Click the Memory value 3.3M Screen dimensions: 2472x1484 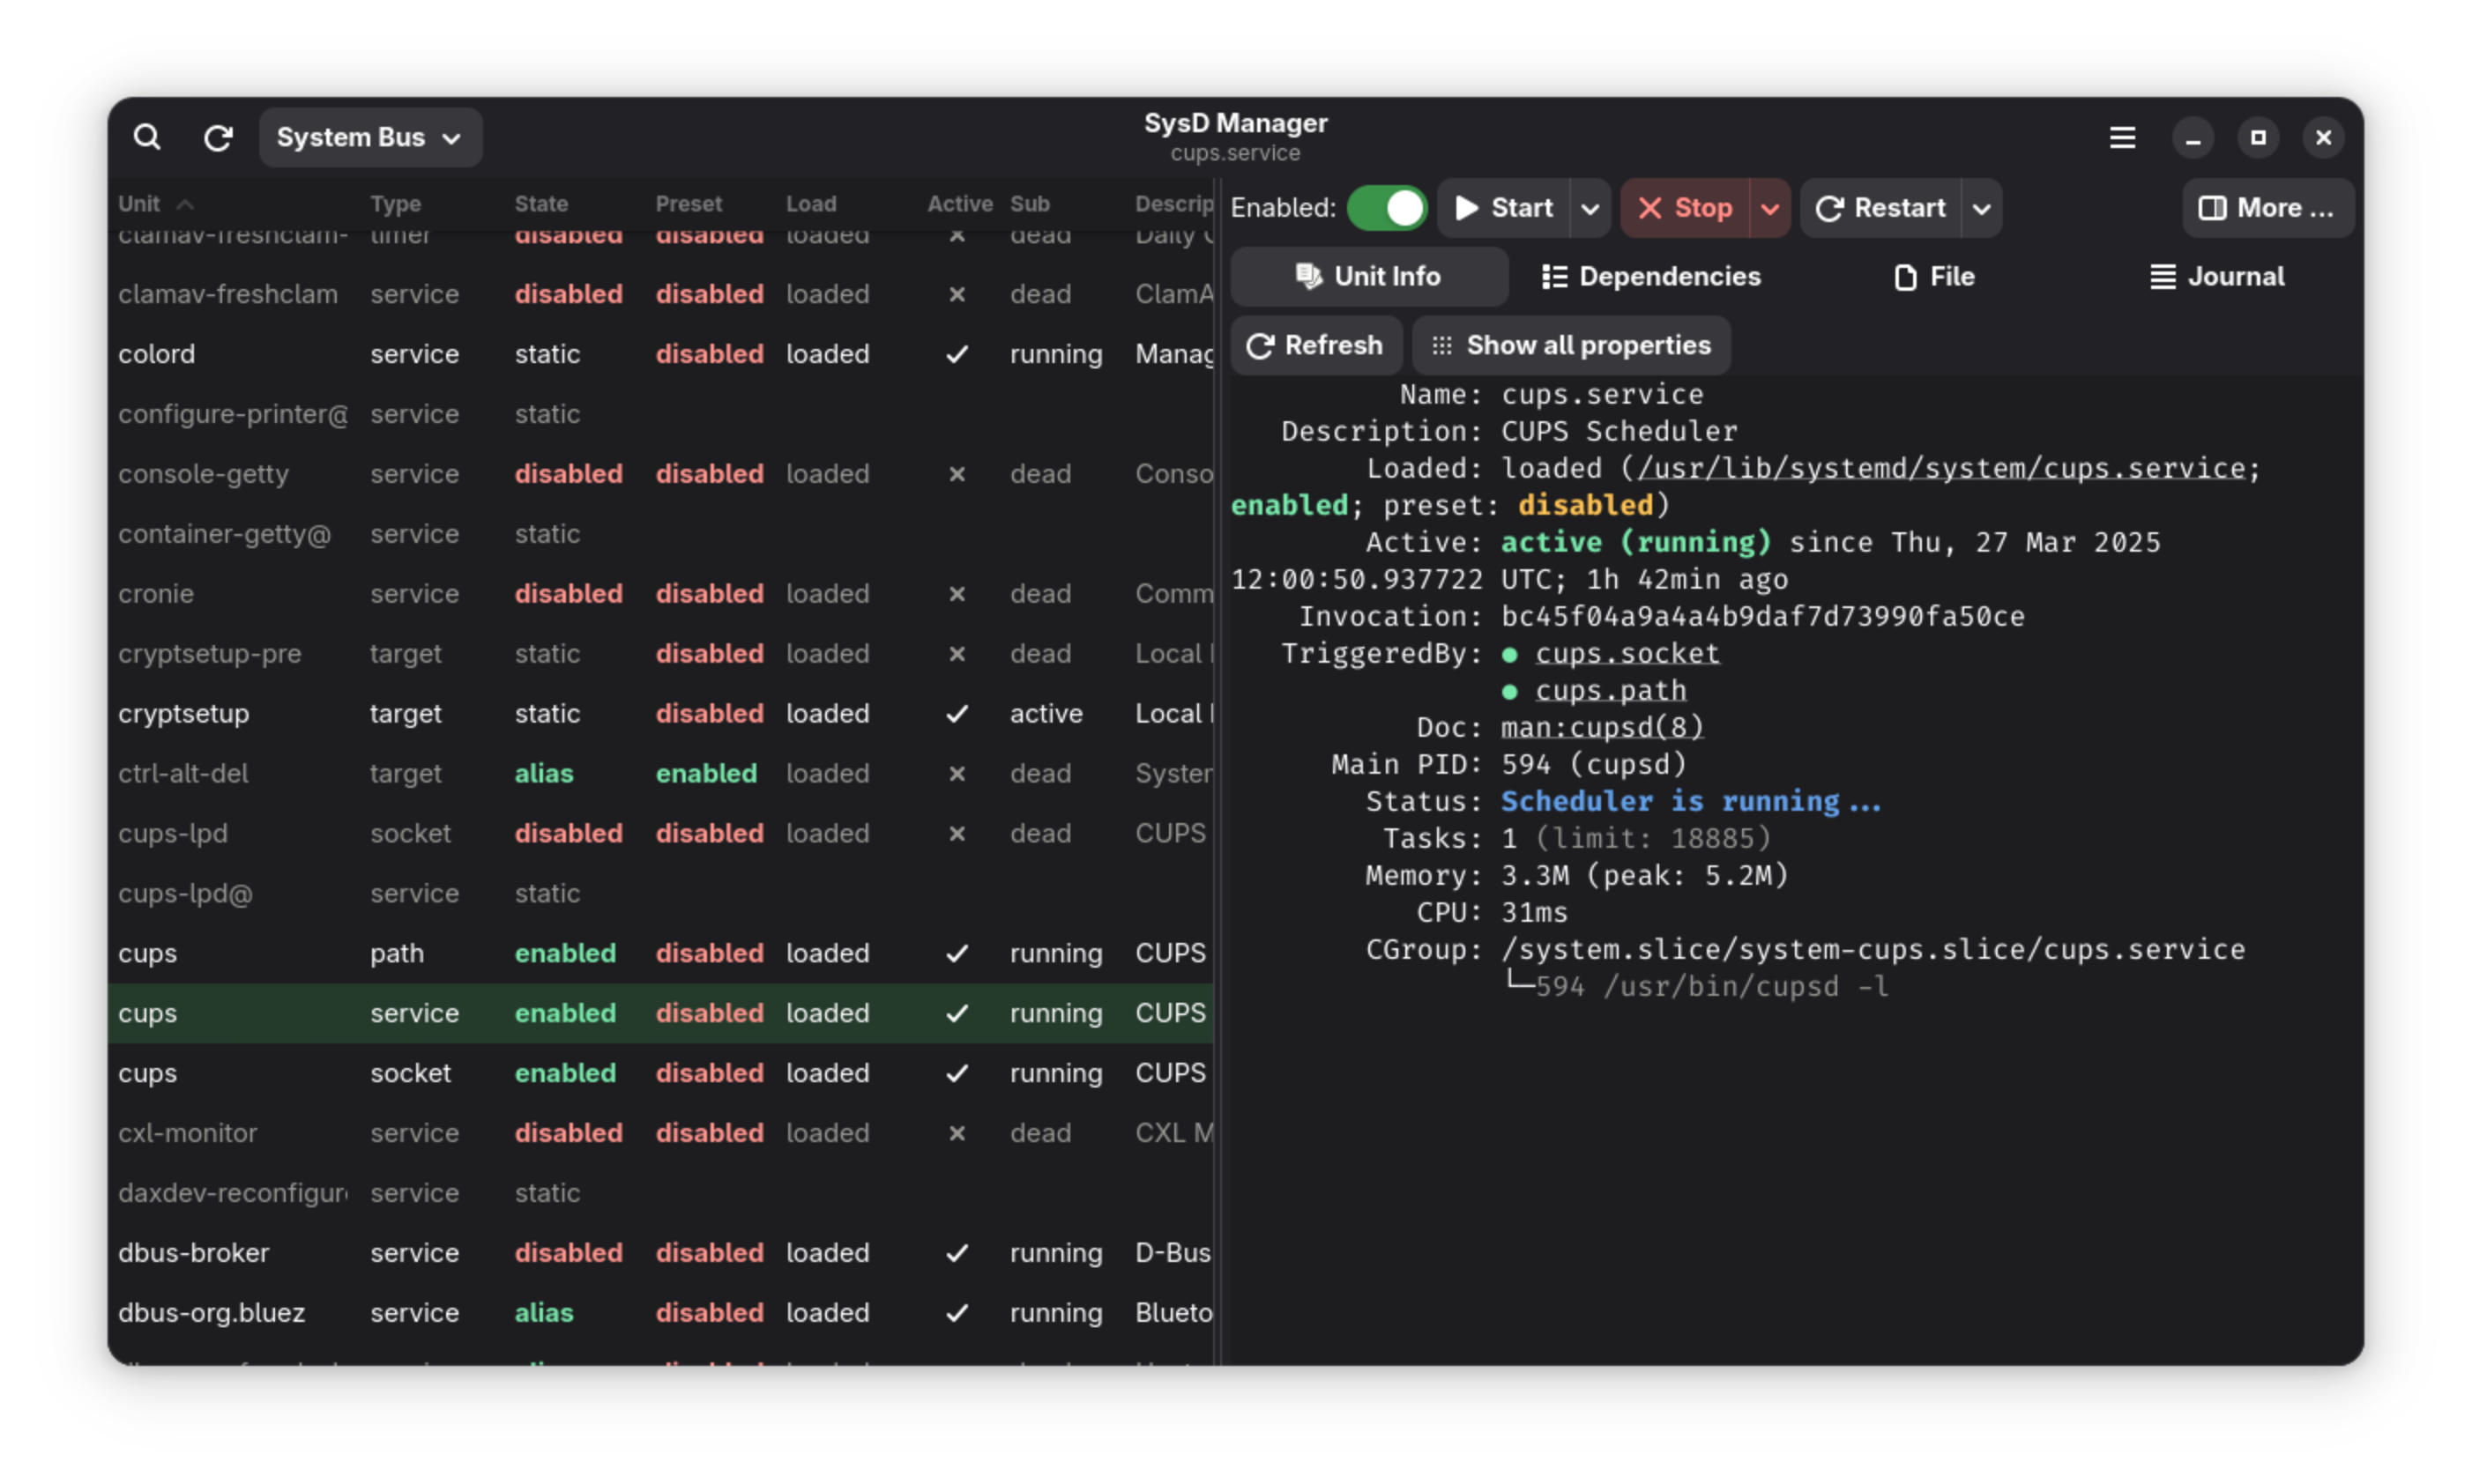[x=1536, y=875]
